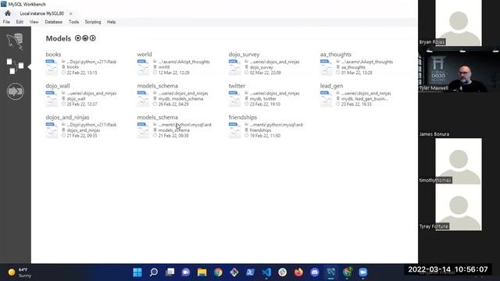Open taskbar Search magnifier icon

tap(154, 272)
